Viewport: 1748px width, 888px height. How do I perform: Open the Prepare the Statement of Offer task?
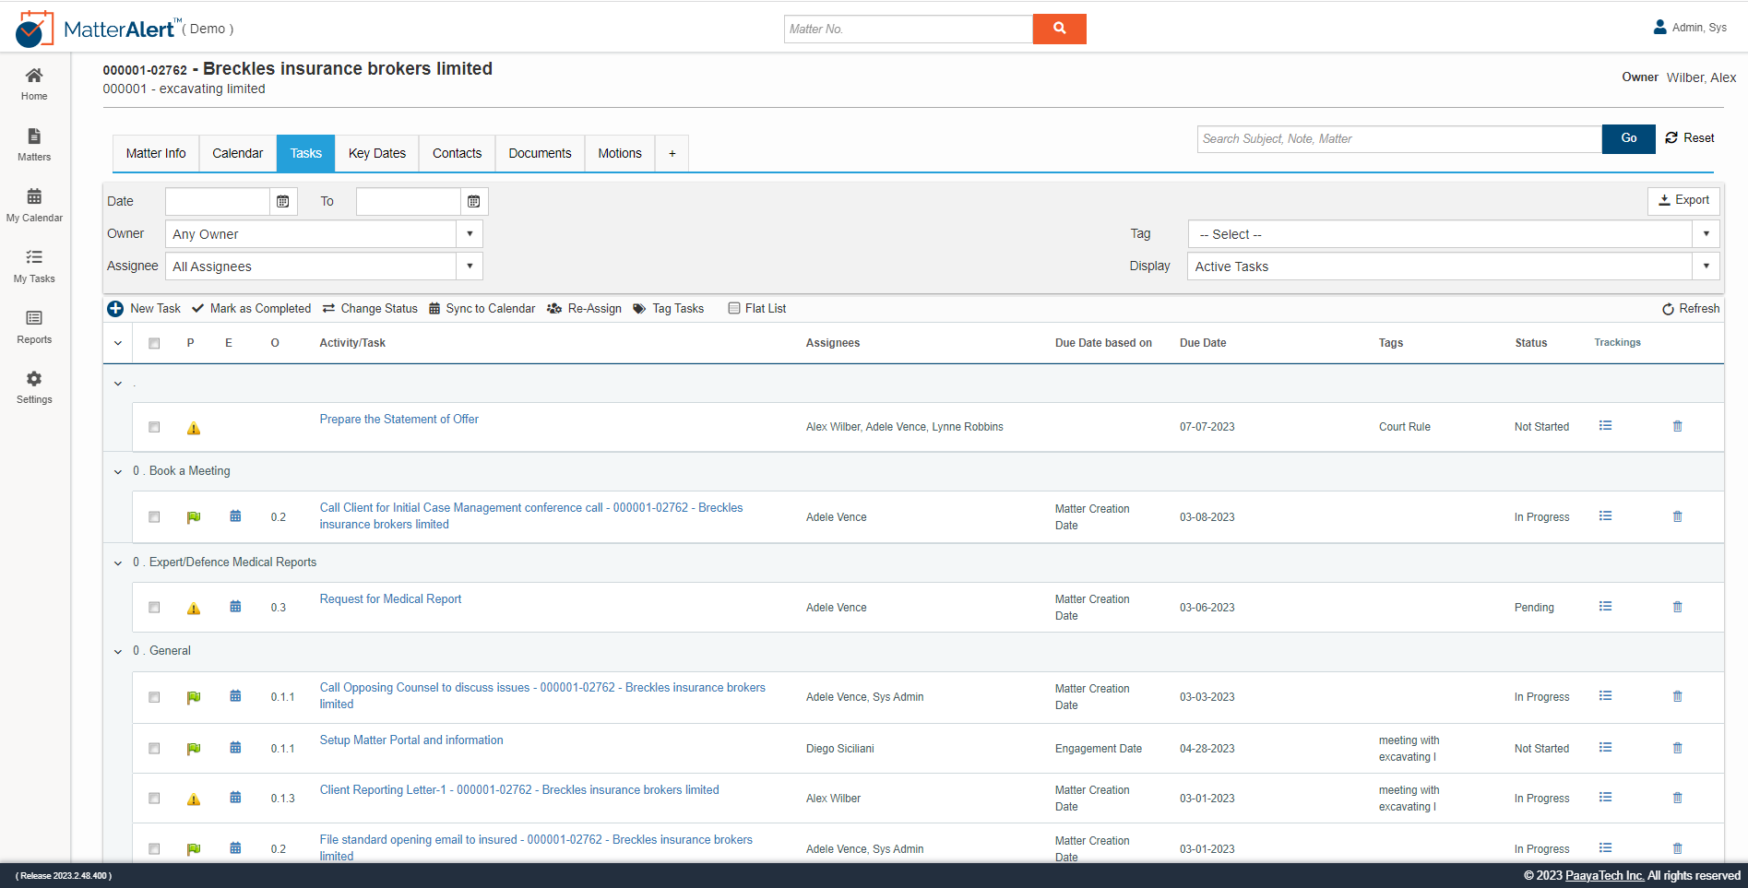pos(398,419)
